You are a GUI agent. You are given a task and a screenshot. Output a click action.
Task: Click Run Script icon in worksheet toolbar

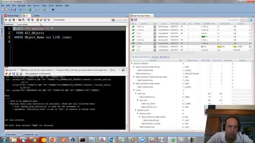(10, 20)
